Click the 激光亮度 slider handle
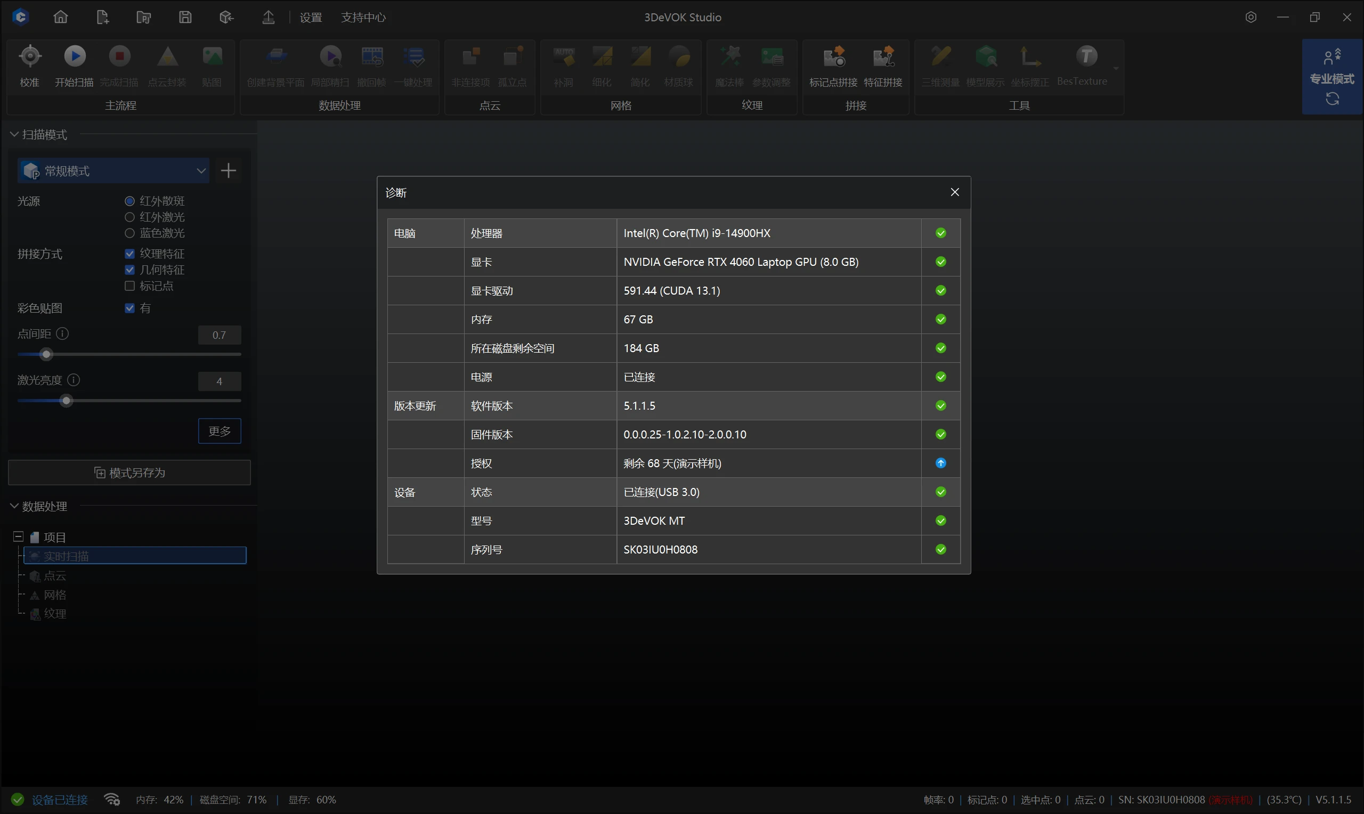 67,401
